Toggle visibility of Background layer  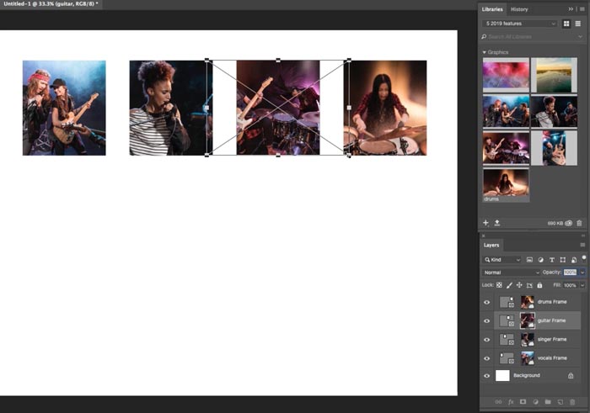(487, 376)
